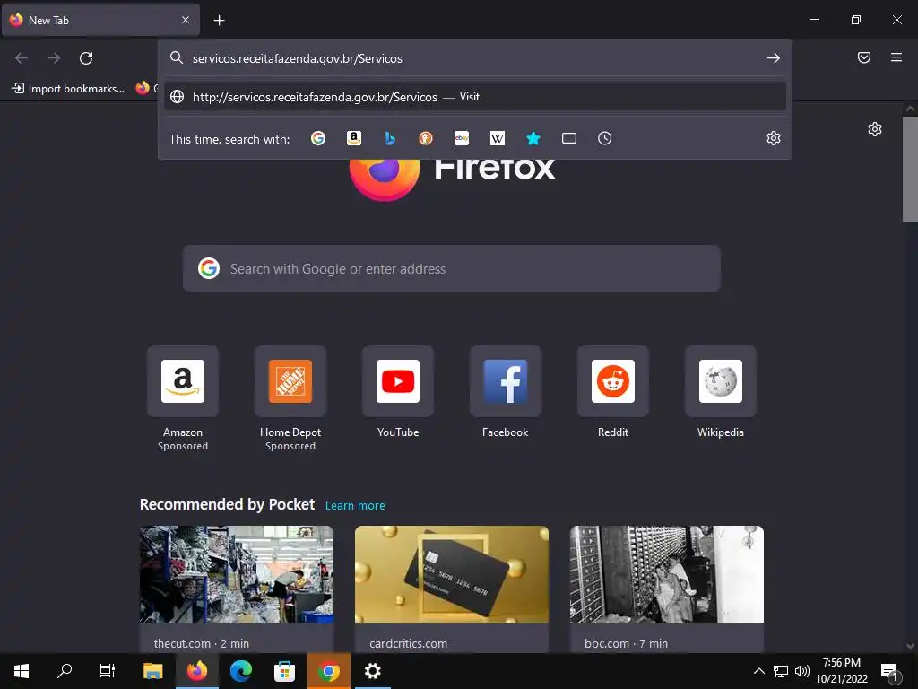This screenshot has width=918, height=689.
Task: Open the Windows Start menu
Action: (22, 671)
